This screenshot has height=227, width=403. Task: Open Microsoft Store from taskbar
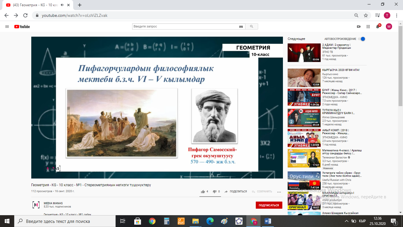(x=137, y=221)
